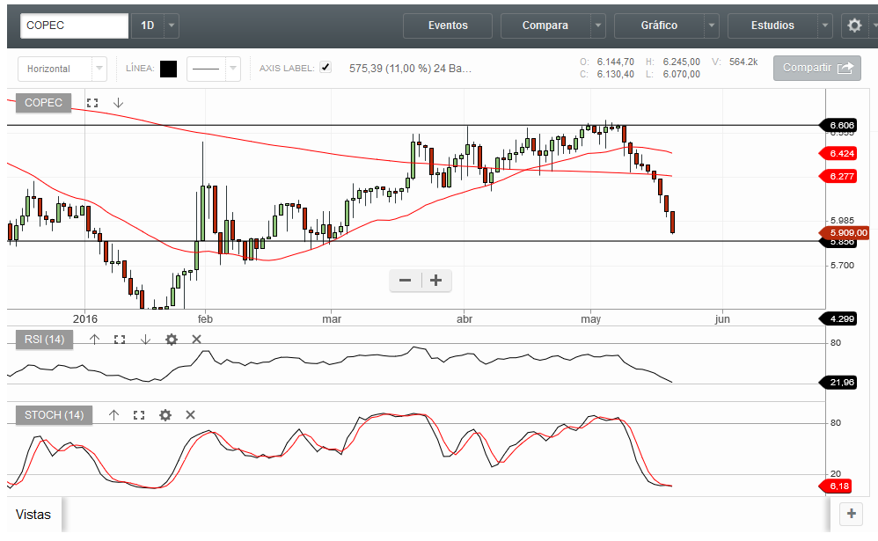Move the RSI (14) panel up
This screenshot has height=541, width=878.
coord(95,340)
